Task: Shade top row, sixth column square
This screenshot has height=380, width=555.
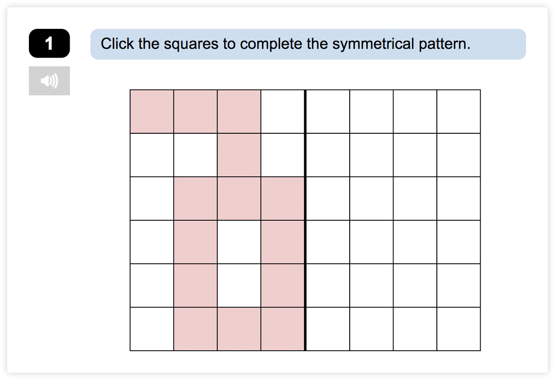Action: pos(371,112)
